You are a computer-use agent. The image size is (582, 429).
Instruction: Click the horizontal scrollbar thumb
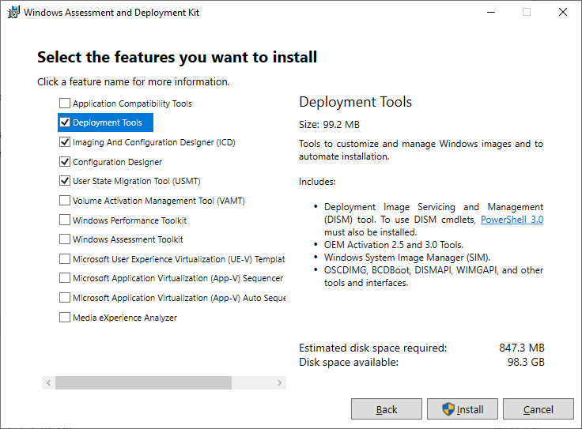[144, 382]
